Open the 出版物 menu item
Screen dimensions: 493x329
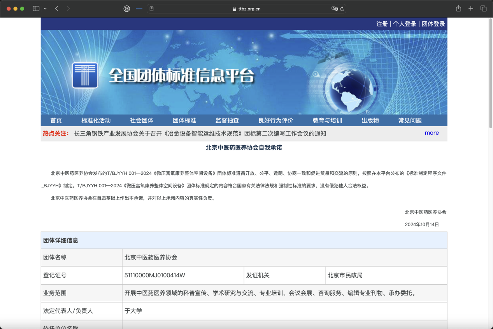pos(370,120)
